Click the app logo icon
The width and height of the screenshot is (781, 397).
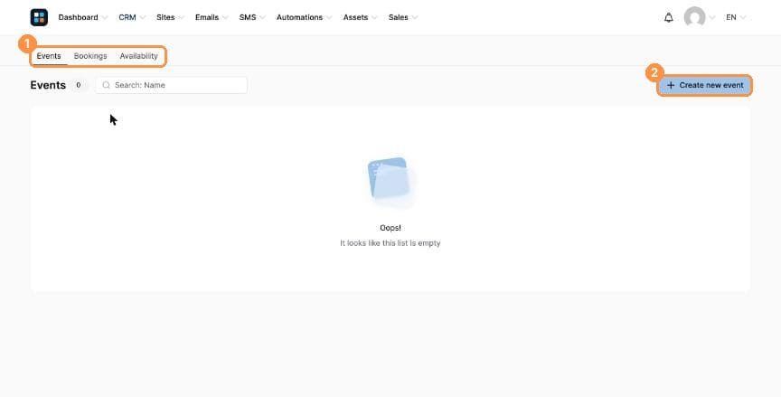point(39,17)
